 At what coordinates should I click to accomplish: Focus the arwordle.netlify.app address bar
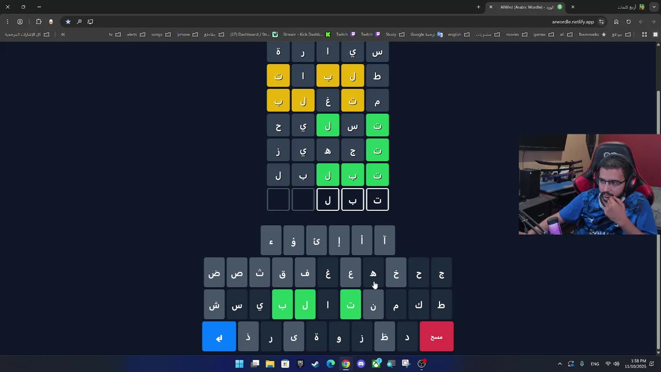click(x=573, y=22)
